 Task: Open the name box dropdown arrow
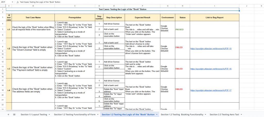tap(13, 2)
